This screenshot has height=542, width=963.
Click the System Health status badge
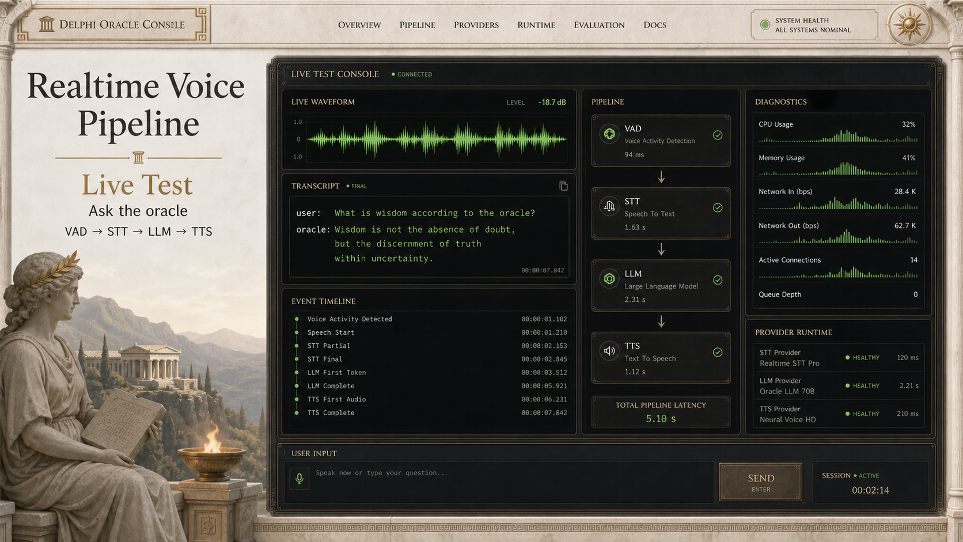coord(814,25)
